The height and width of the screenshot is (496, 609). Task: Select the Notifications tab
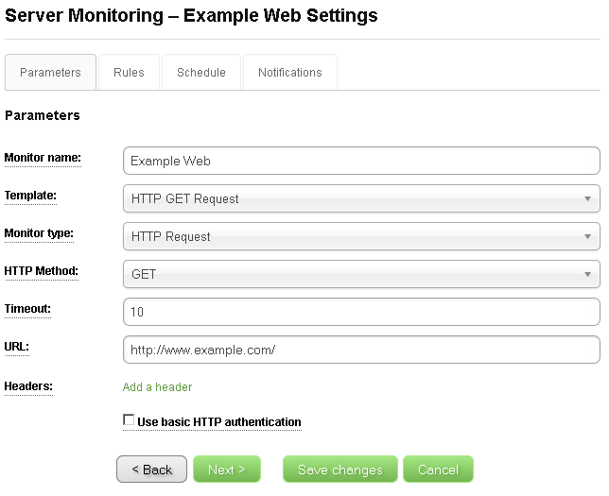tap(289, 73)
